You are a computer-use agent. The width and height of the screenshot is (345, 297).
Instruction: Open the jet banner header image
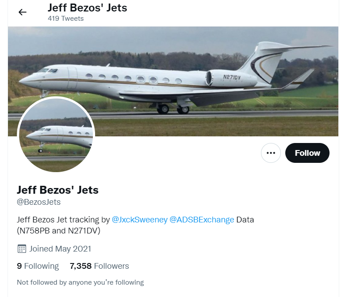(x=199, y=53)
